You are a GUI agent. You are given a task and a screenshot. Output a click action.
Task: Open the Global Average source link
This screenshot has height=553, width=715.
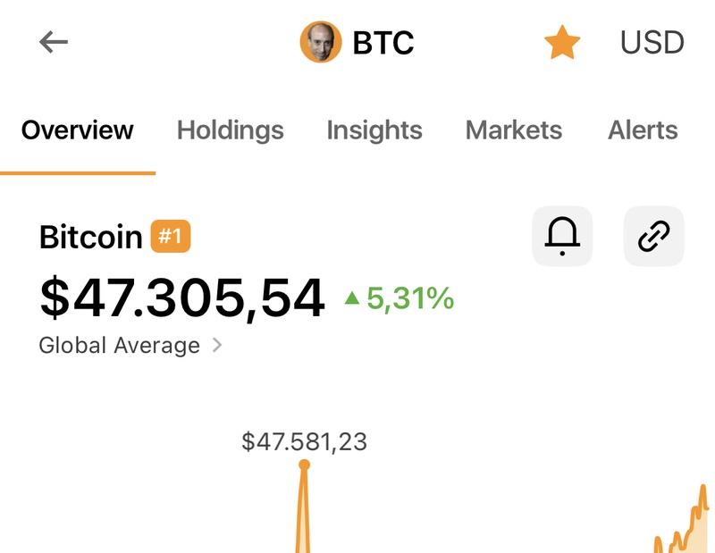[119, 346]
